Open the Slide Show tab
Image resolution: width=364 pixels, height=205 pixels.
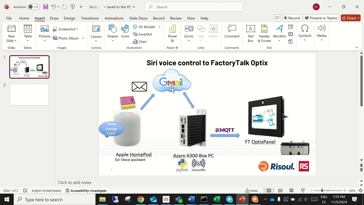pos(138,18)
